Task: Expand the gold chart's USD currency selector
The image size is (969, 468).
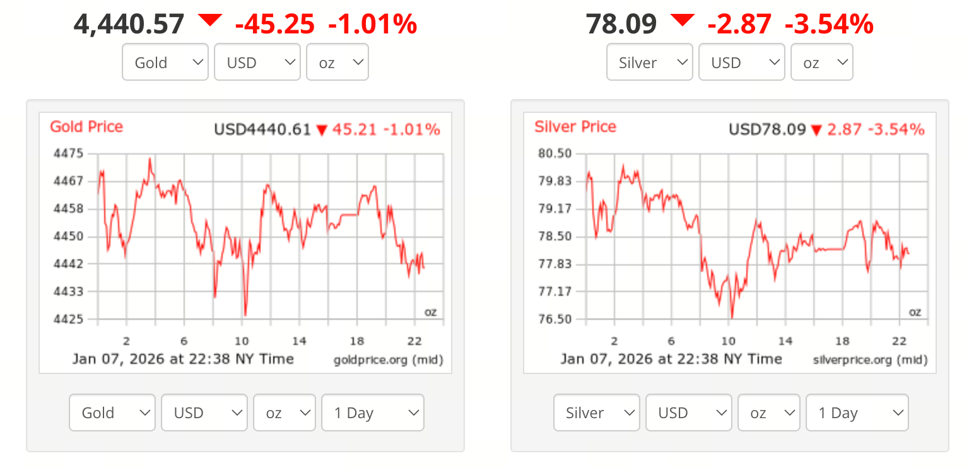Action: [x=204, y=412]
